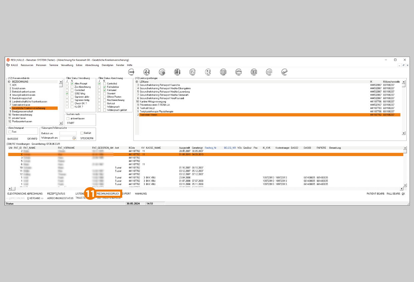
Task: Click the gears settings toolbar icon
Action: pos(284,72)
